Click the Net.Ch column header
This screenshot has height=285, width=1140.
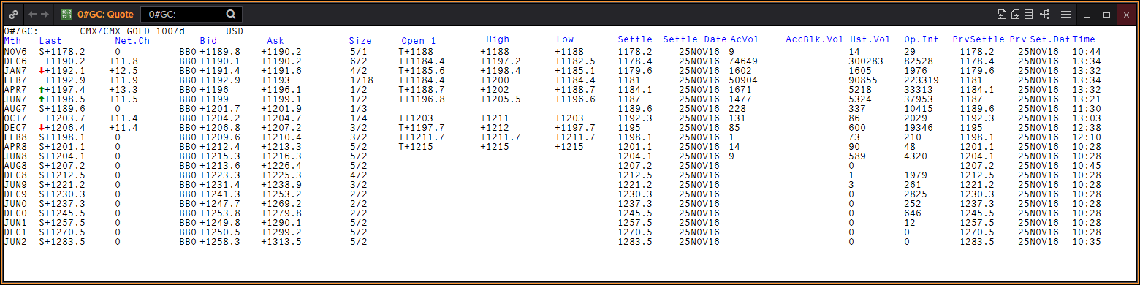(132, 41)
